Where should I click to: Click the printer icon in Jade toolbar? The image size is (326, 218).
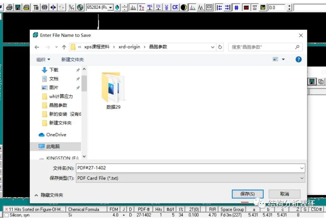coord(9,8)
